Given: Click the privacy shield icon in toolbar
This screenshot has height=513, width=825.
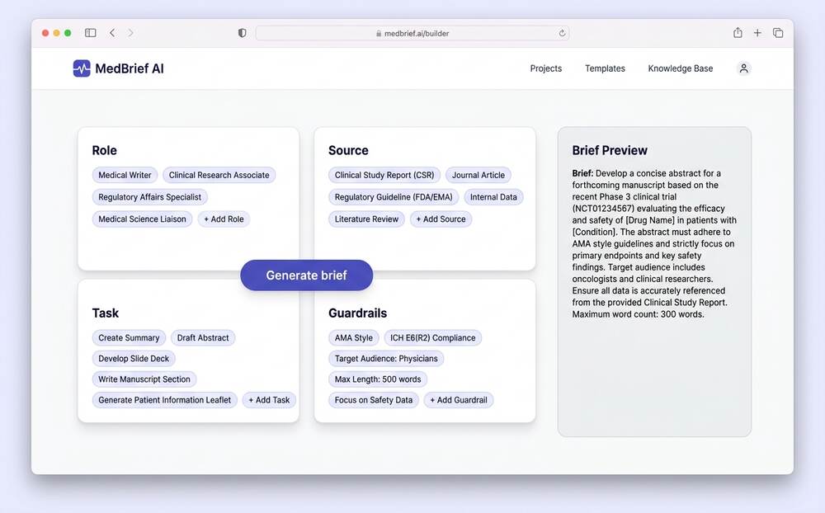Looking at the screenshot, I should (x=242, y=33).
